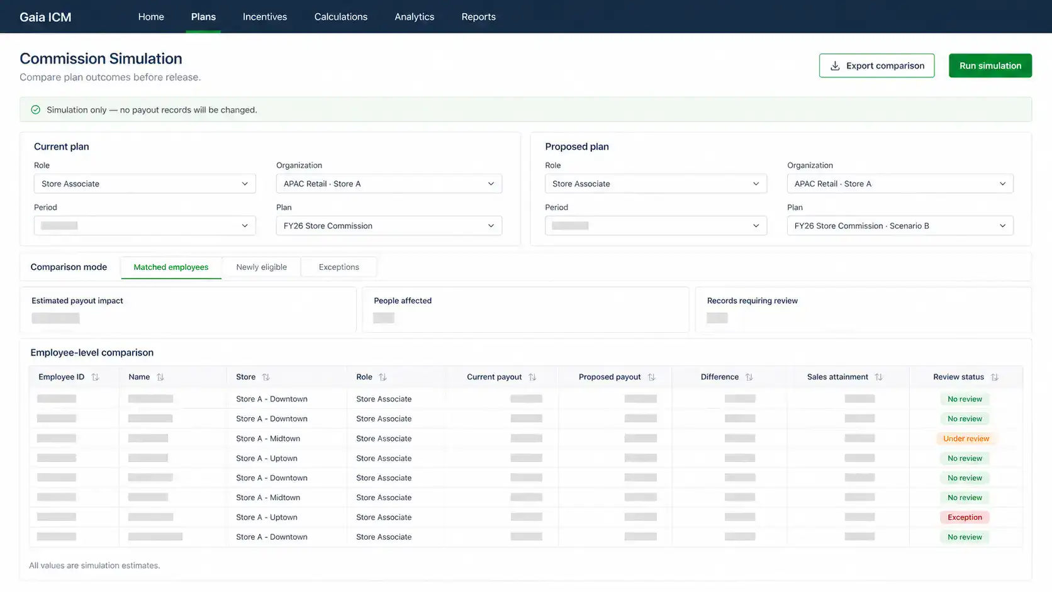The width and height of the screenshot is (1052, 592).
Task: Click the Under review status badge
Action: (x=966, y=438)
